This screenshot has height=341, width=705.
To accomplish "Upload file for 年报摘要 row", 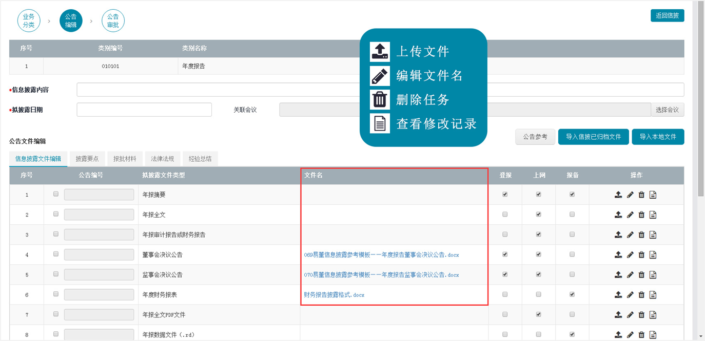I will point(618,195).
